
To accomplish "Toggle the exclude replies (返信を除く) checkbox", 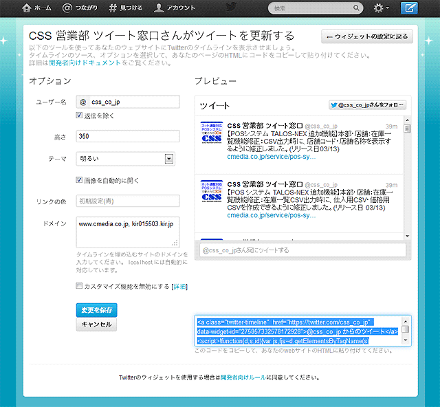I will click(79, 115).
